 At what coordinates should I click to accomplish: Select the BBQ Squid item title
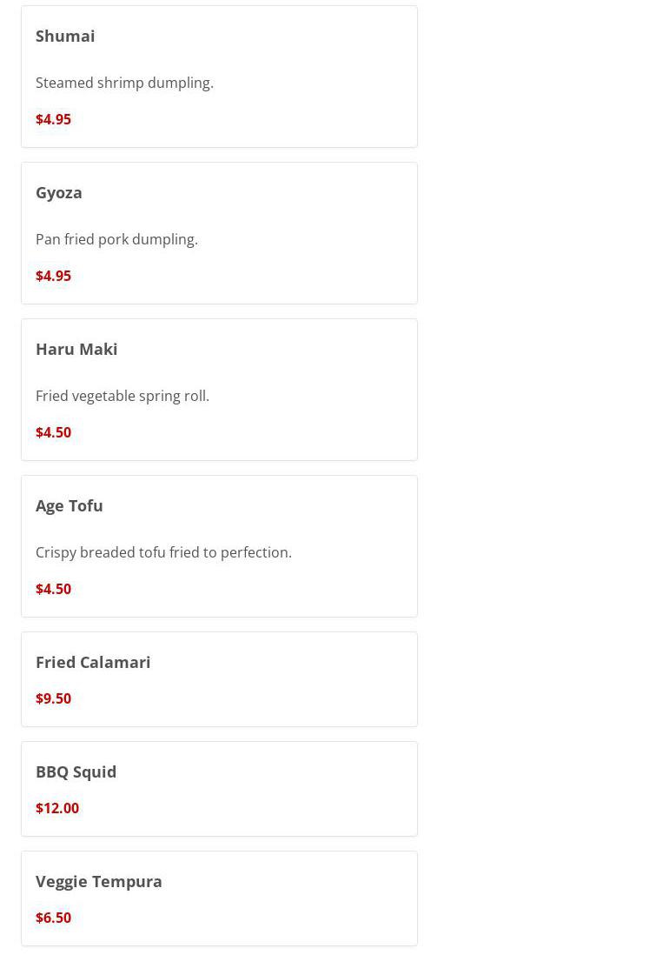pos(76,771)
